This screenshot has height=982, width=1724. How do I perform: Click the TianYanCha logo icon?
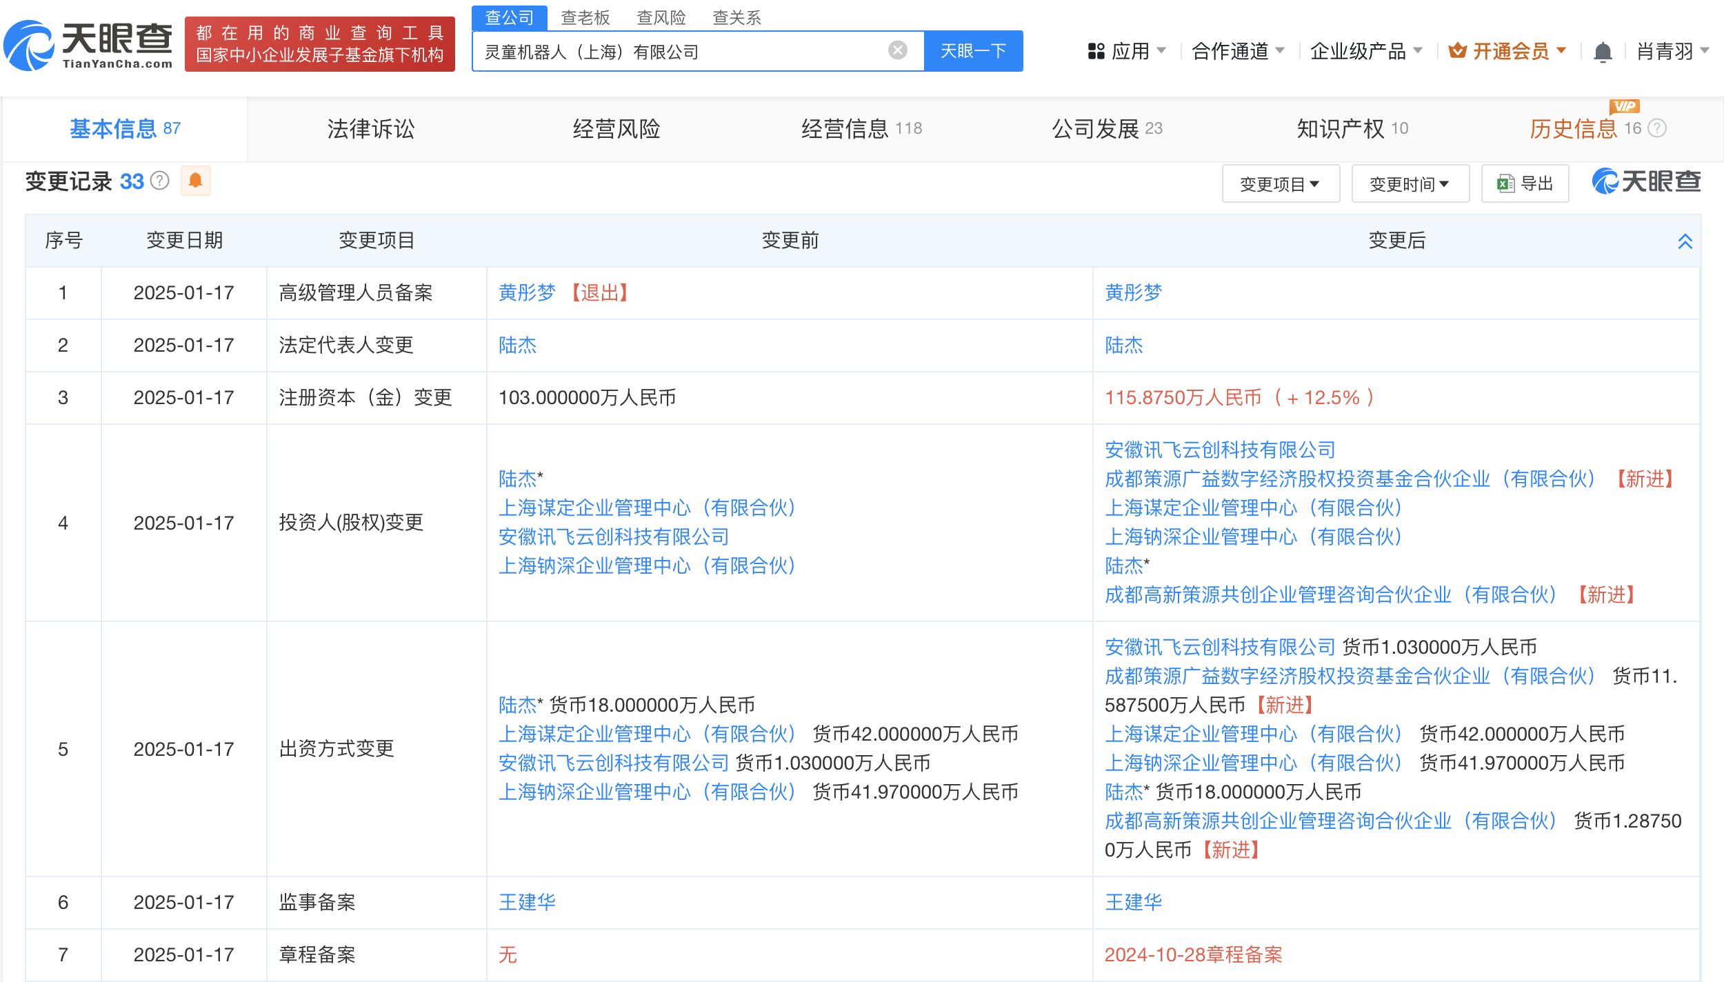[29, 46]
